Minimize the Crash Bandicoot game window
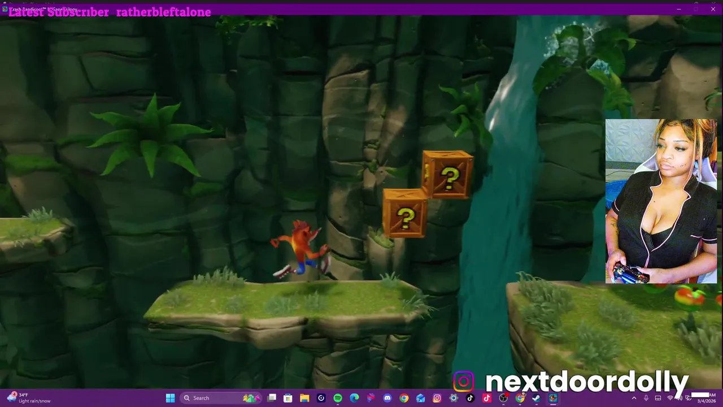The image size is (723, 407). (x=678, y=9)
